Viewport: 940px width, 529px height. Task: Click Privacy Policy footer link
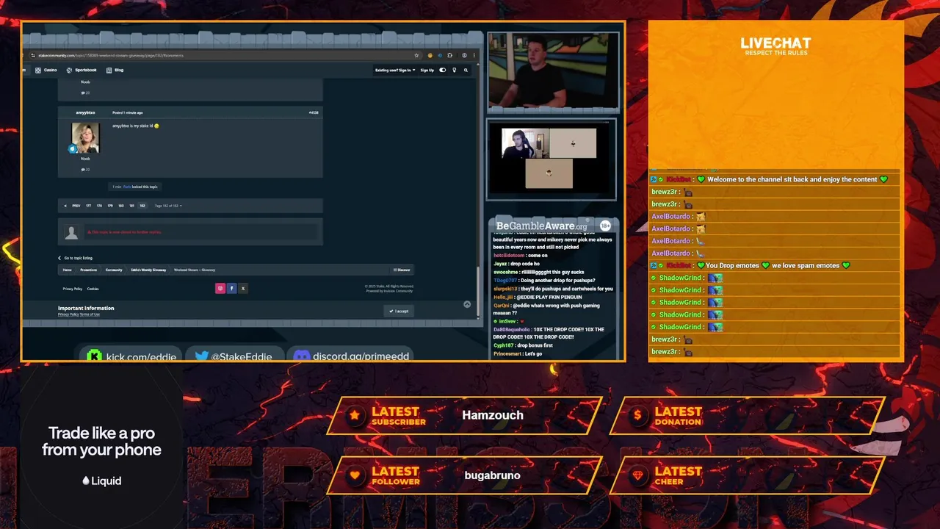coord(72,289)
